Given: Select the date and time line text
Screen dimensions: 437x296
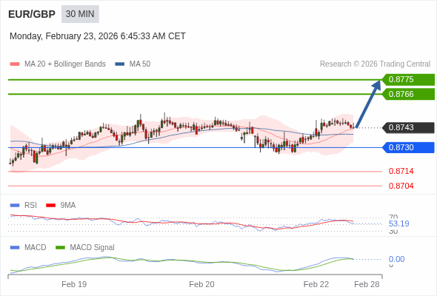Looking at the screenshot, I should pos(98,36).
